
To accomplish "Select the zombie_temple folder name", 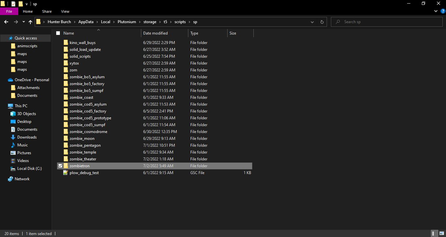I will [83, 152].
